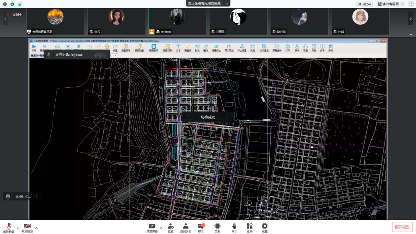Viewport: 416px width, 234px height.
Task: Open the 聊天 chat panel
Action: coord(201,228)
